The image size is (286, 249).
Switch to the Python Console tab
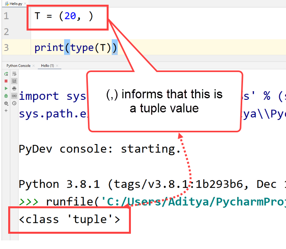click(x=18, y=66)
